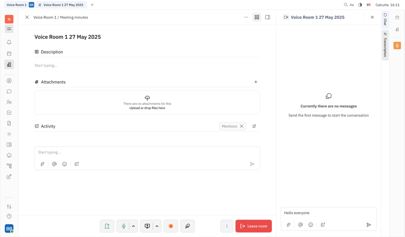Toggle the microphone in the call controls
Viewport: 405px width, 237px height.
(x=124, y=226)
